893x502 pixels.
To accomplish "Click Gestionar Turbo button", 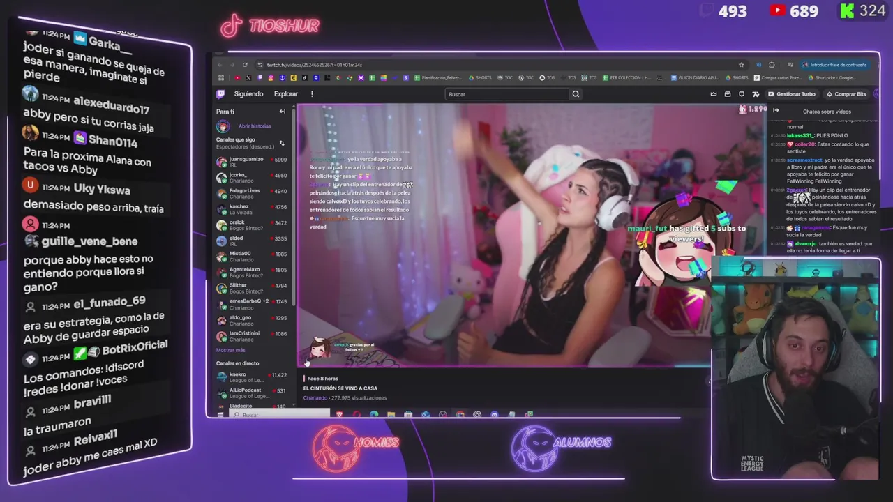I will [792, 94].
